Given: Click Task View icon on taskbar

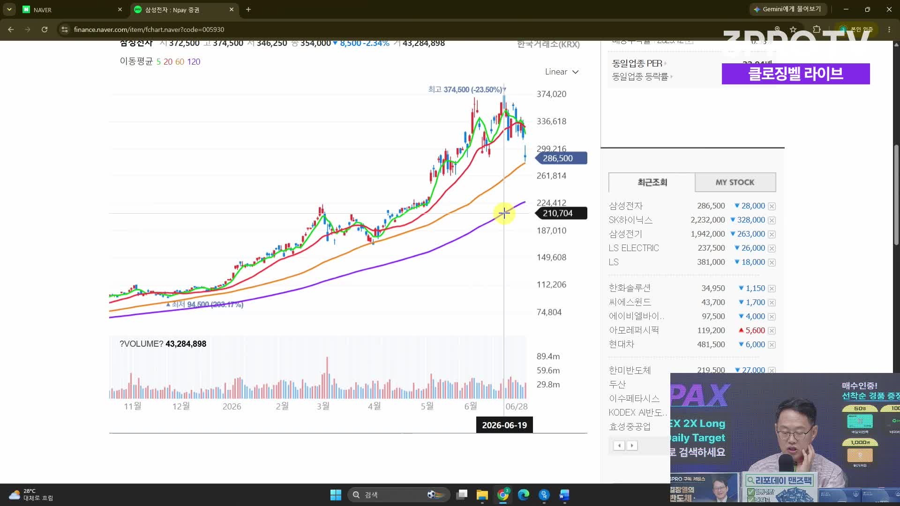Looking at the screenshot, I should tap(462, 495).
